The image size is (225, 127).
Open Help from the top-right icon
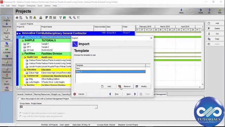point(219,11)
